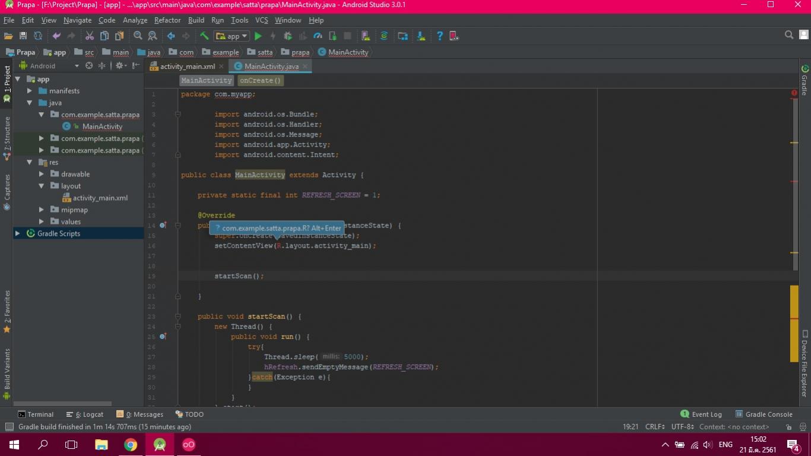Open the app run configuration dropdown
Screen dimensions: 811x456
coord(232,36)
